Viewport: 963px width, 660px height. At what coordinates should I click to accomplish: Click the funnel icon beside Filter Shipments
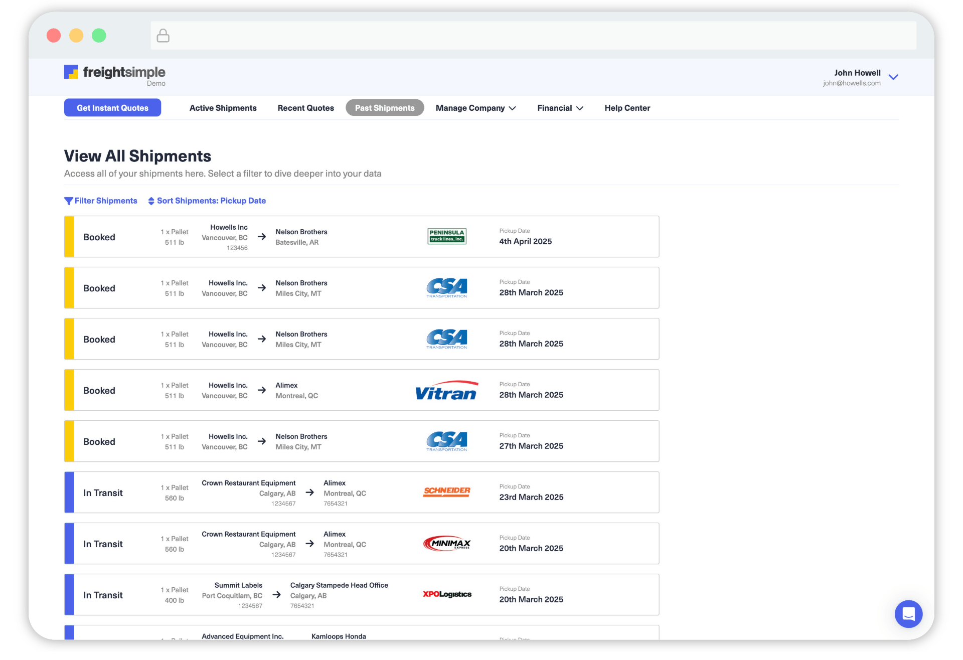[x=69, y=201]
